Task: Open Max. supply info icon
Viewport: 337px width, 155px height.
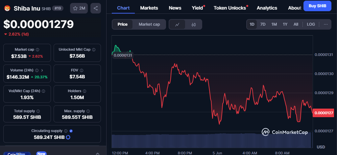Action: pyautogui.click(x=88, y=111)
